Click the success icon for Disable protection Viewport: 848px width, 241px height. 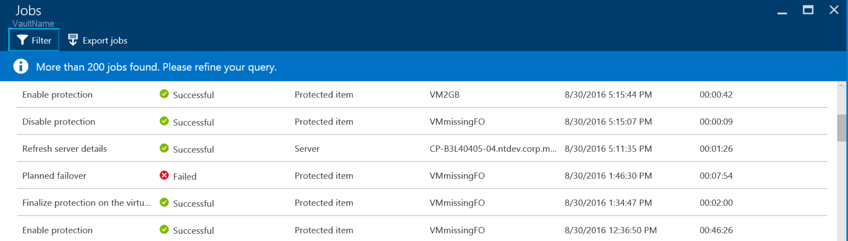pyautogui.click(x=164, y=121)
